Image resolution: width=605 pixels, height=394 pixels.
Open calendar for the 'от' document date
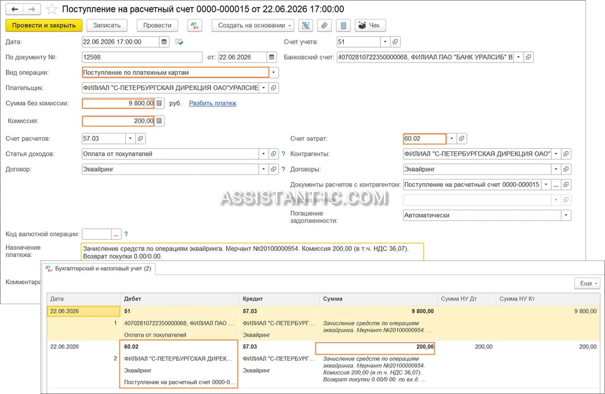(272, 57)
